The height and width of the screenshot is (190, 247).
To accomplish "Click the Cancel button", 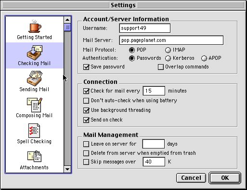I will point(191,178).
